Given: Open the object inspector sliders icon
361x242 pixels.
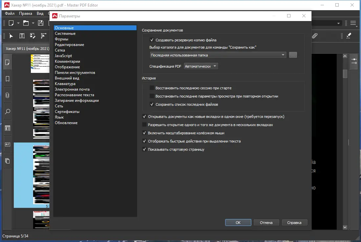Looking at the screenshot, I should (x=354, y=61).
